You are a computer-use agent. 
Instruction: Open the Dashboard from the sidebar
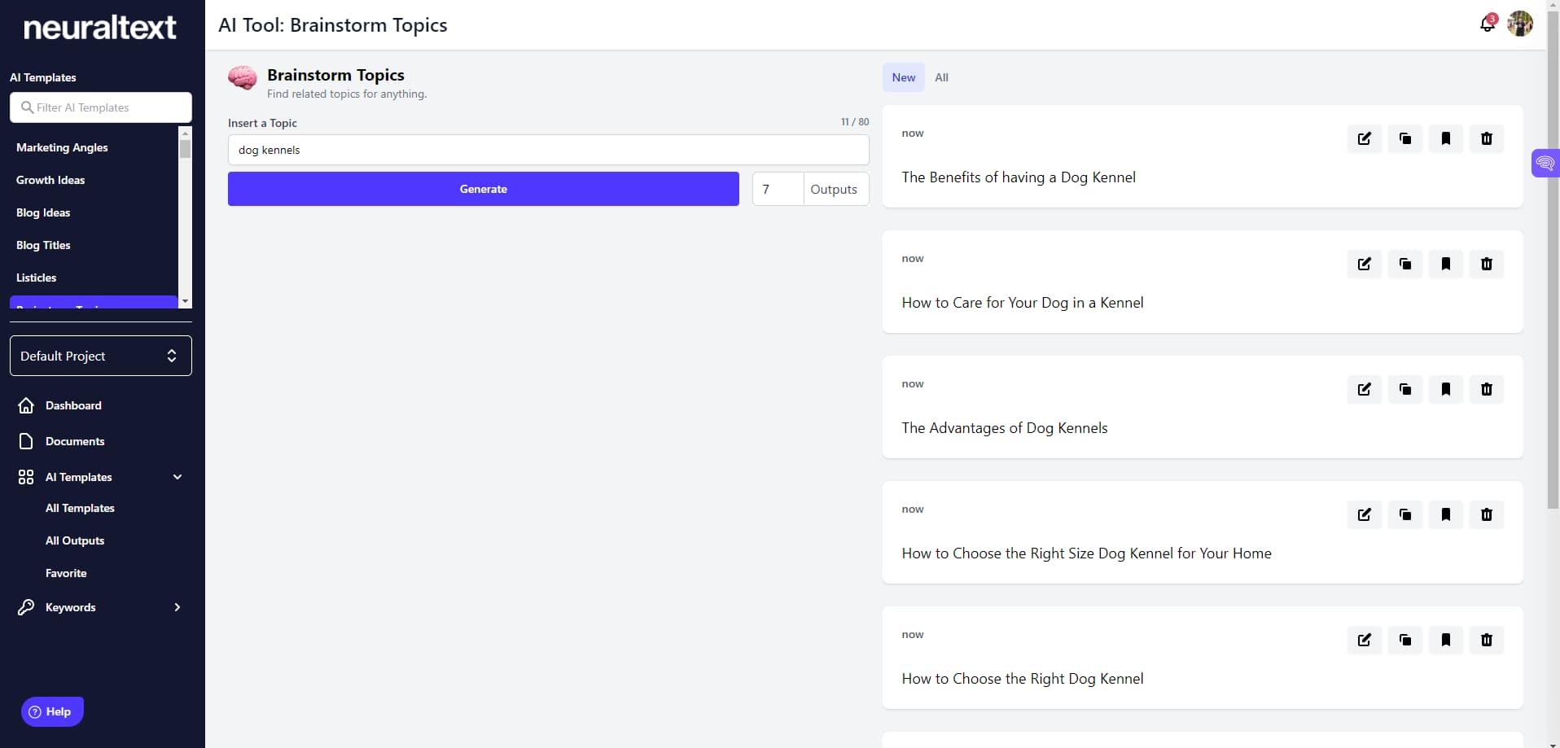point(72,405)
